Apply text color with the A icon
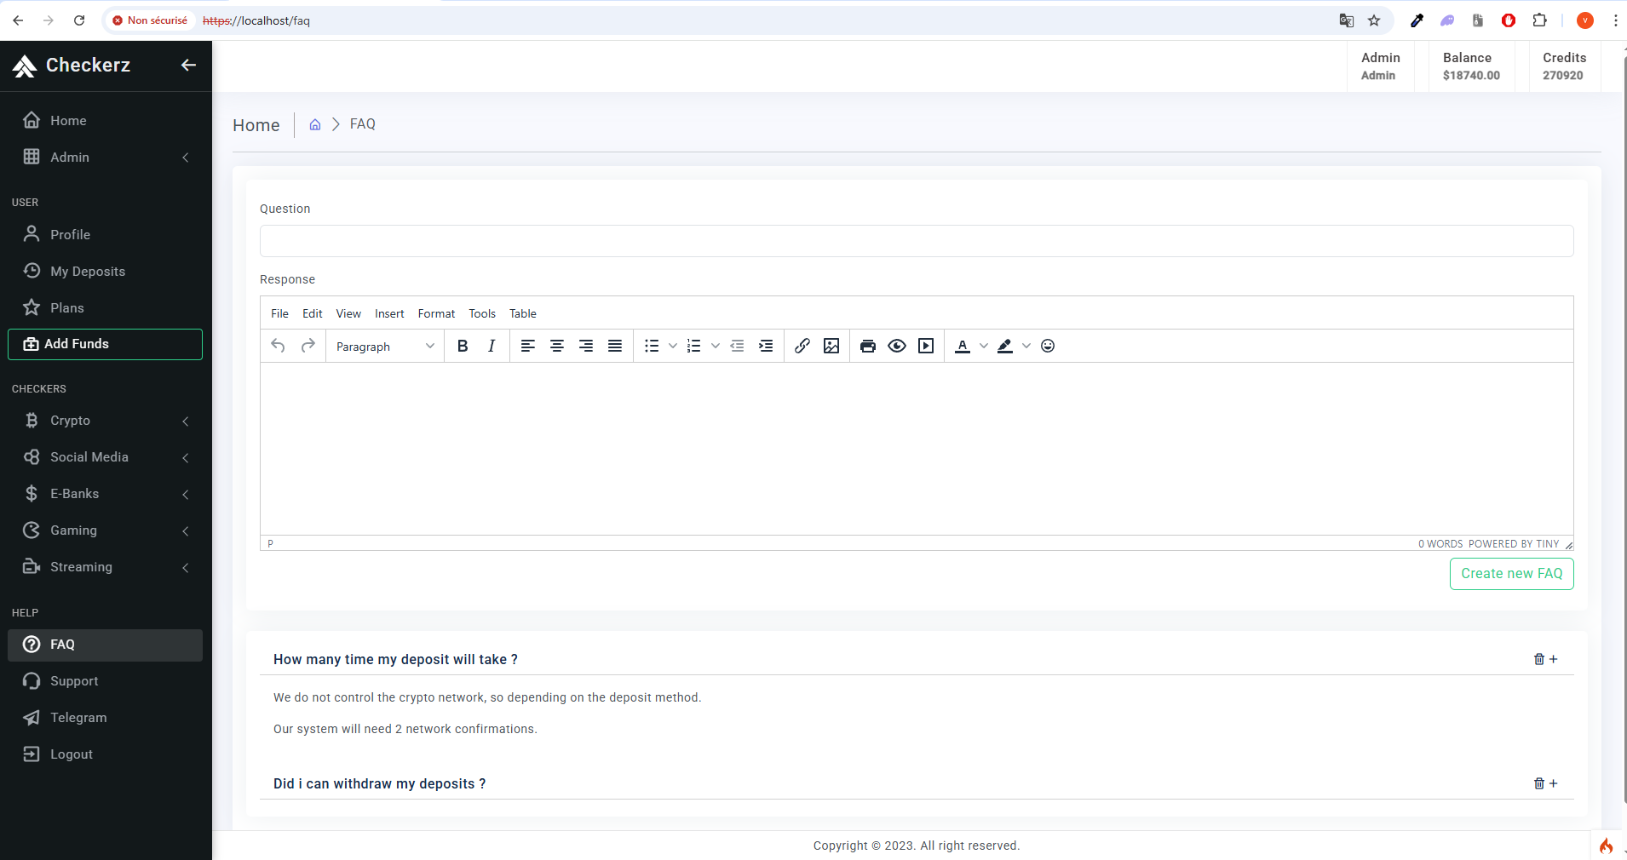Viewport: 1627px width, 860px height. point(963,346)
